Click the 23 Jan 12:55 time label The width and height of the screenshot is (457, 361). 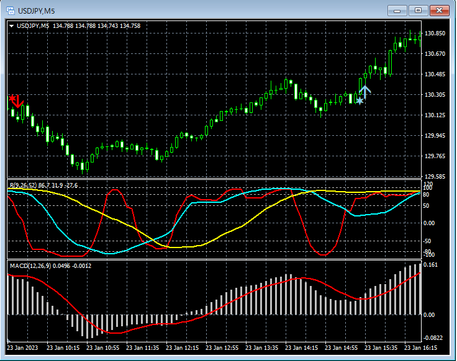pos(222,347)
